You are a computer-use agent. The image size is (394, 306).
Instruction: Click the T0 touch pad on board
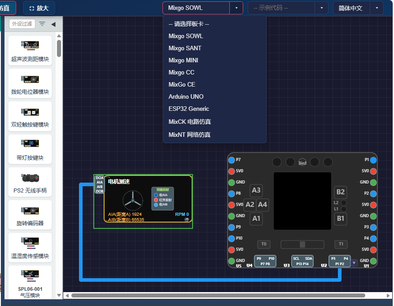263,244
